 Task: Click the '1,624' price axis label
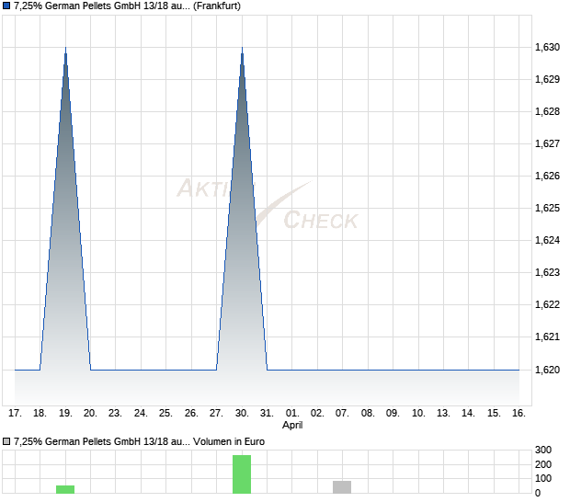(x=547, y=240)
